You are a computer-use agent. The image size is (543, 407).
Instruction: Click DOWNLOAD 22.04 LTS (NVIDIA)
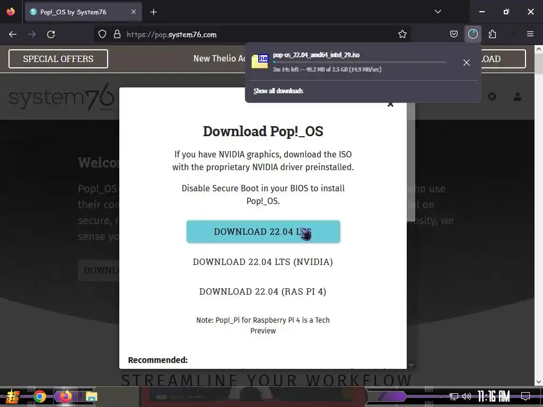(263, 262)
